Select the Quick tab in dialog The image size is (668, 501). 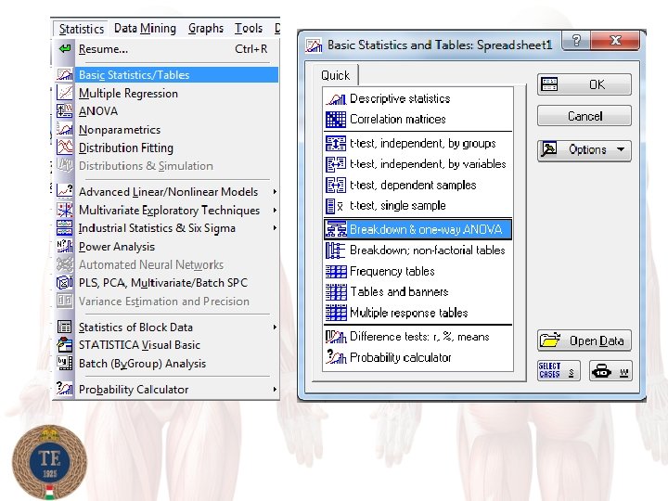(336, 75)
